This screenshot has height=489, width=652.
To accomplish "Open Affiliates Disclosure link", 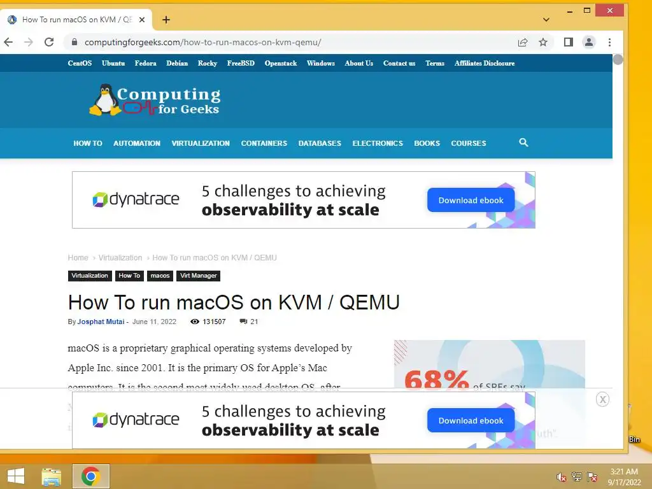I will tap(485, 63).
